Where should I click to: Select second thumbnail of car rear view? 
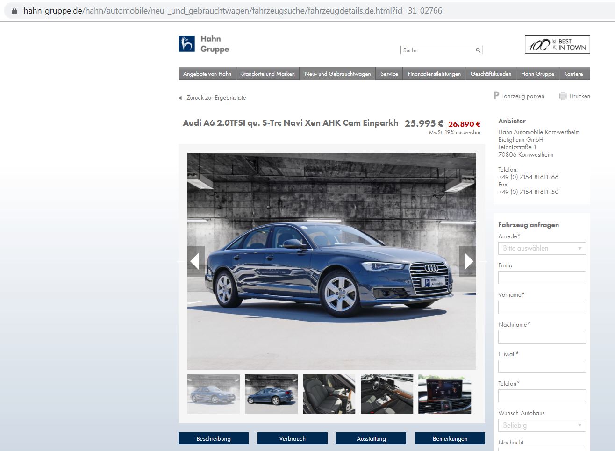pyautogui.click(x=271, y=394)
